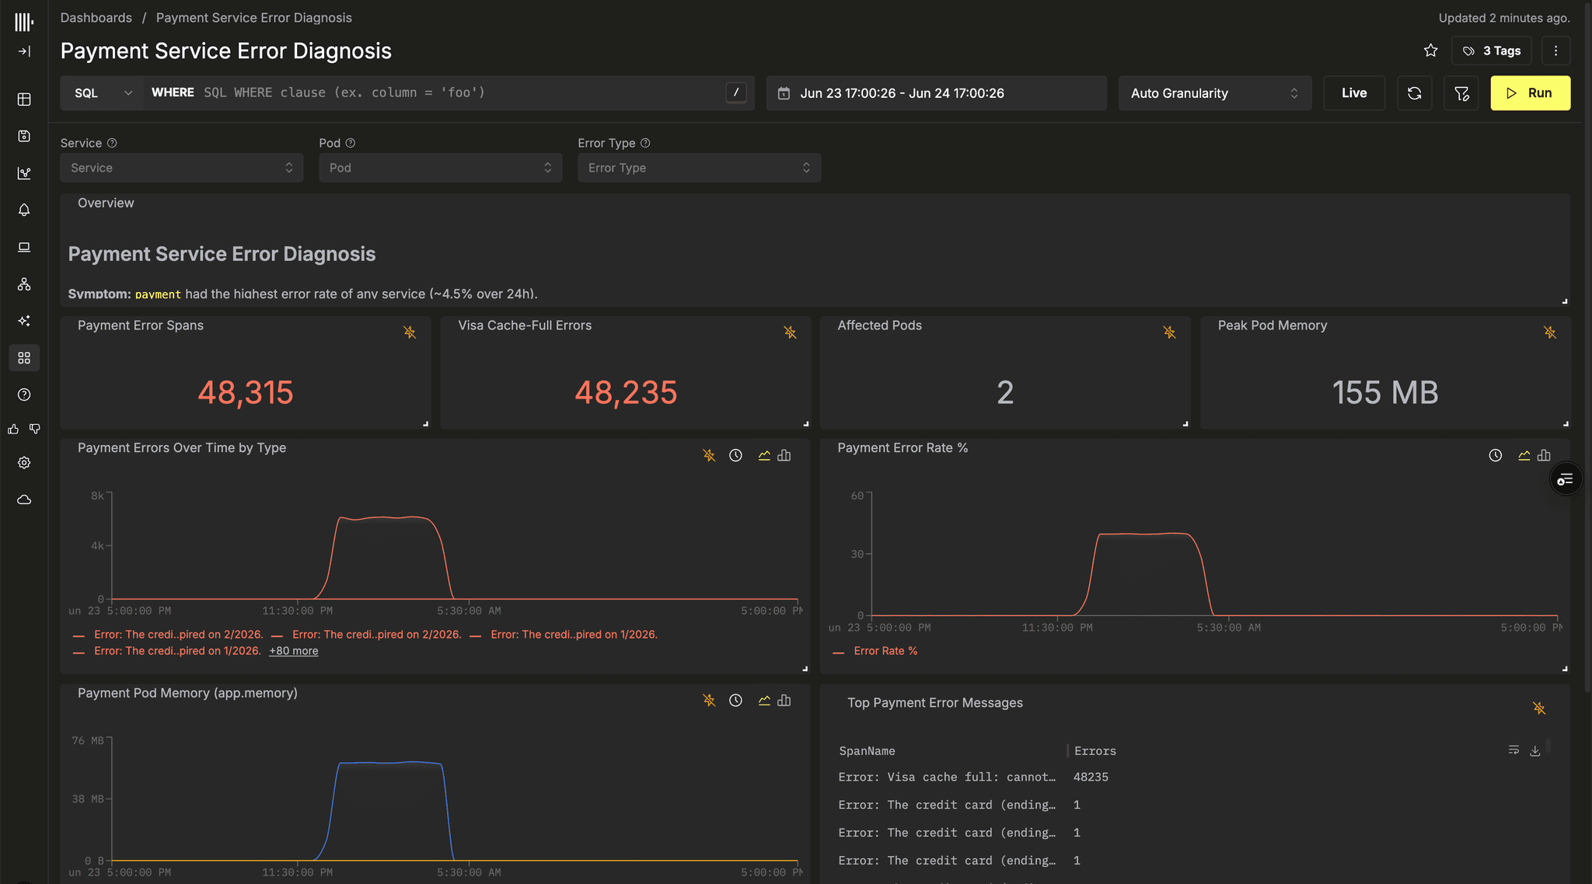Image resolution: width=1592 pixels, height=884 pixels.
Task: Download Top Payment Error Messages table
Action: [1535, 750]
